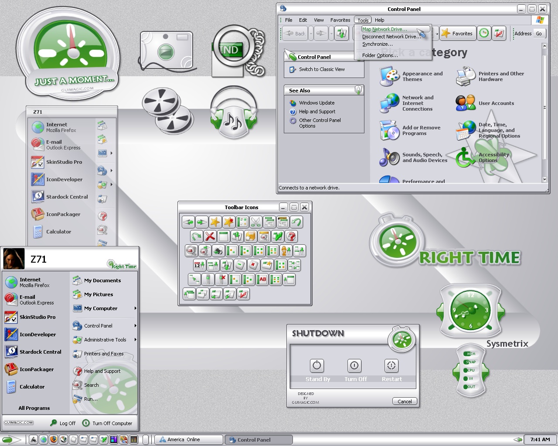558x446 pixels.
Task: Click the green Back arrow in Toolbar Icons window
Action: pos(188,222)
